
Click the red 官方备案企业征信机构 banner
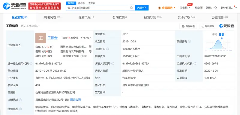(x=44, y=6)
